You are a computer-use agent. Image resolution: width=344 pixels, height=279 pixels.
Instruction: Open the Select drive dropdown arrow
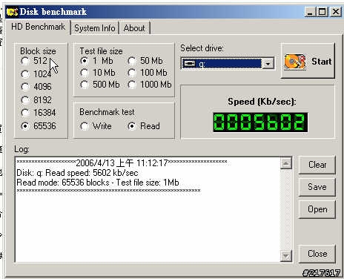(268, 64)
